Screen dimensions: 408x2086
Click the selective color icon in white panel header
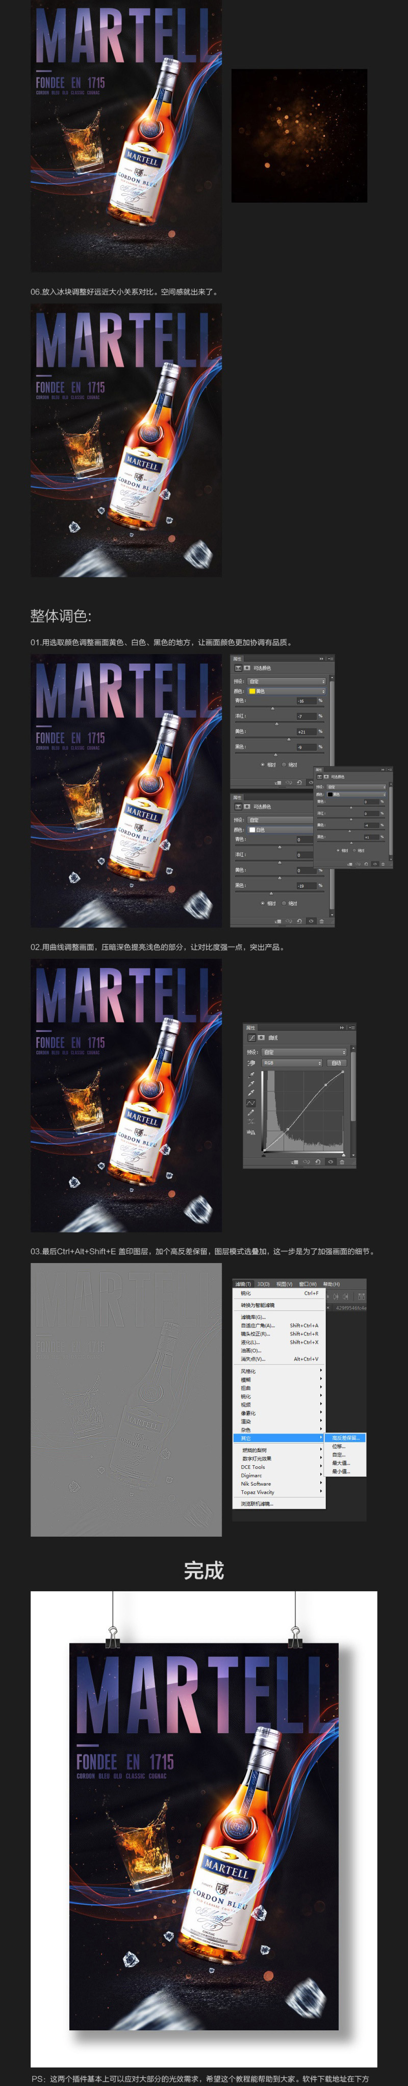coord(238,807)
